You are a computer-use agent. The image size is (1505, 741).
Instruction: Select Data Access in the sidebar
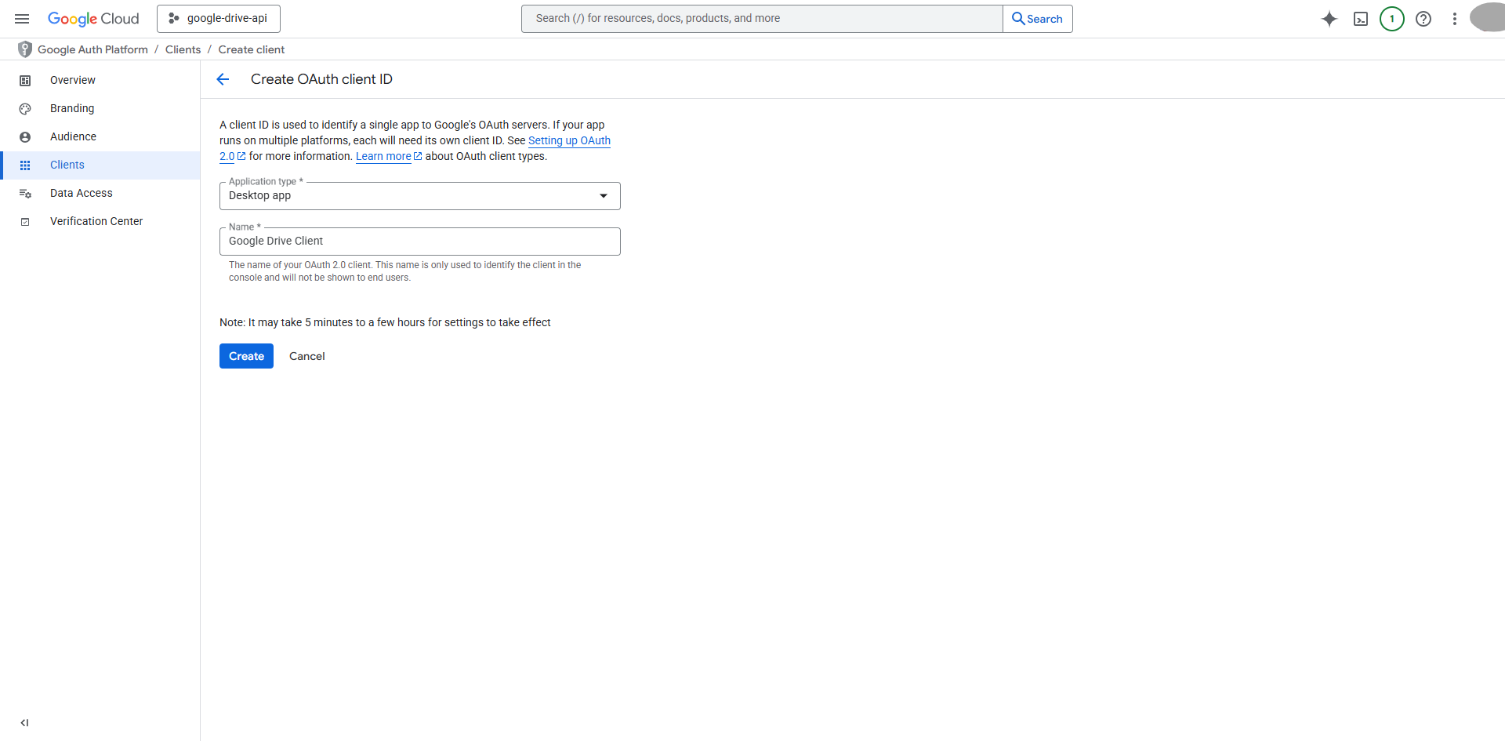tap(100, 193)
